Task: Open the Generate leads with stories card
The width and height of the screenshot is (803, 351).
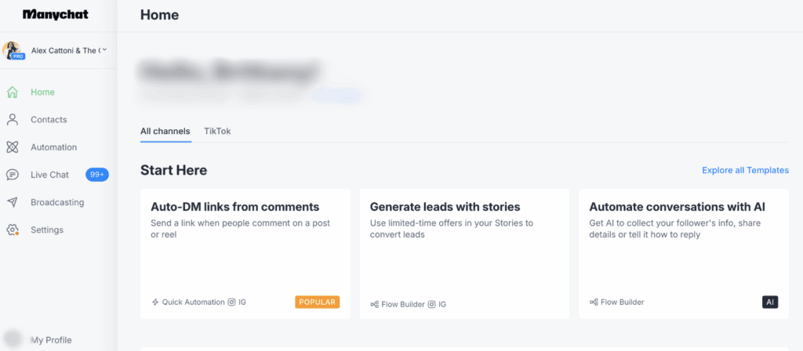Action: click(x=464, y=254)
